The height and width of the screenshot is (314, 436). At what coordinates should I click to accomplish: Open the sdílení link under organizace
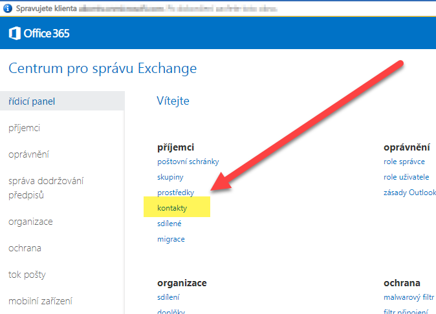pos(168,297)
